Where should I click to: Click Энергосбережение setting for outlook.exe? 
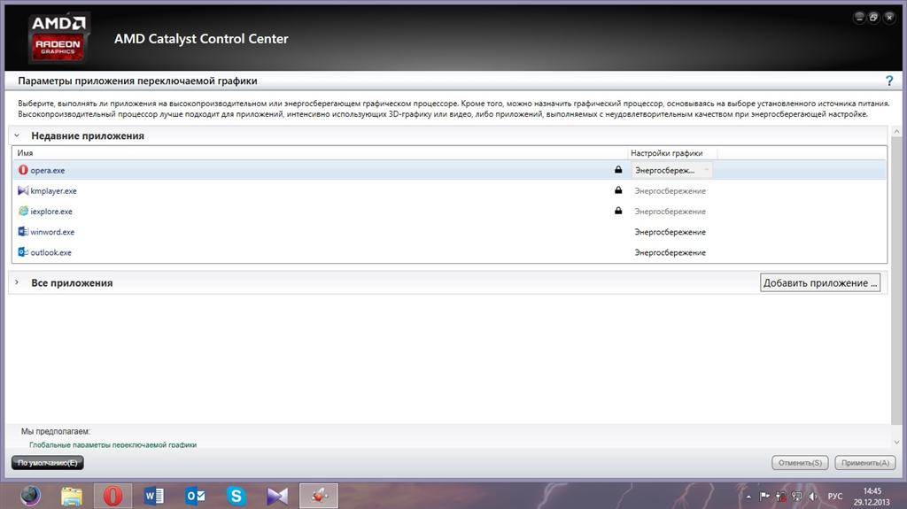point(670,253)
